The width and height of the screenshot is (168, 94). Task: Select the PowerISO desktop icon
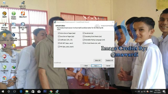[x=14, y=47]
